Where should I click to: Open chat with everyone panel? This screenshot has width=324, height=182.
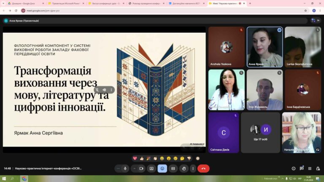pyautogui.click(x=302, y=169)
